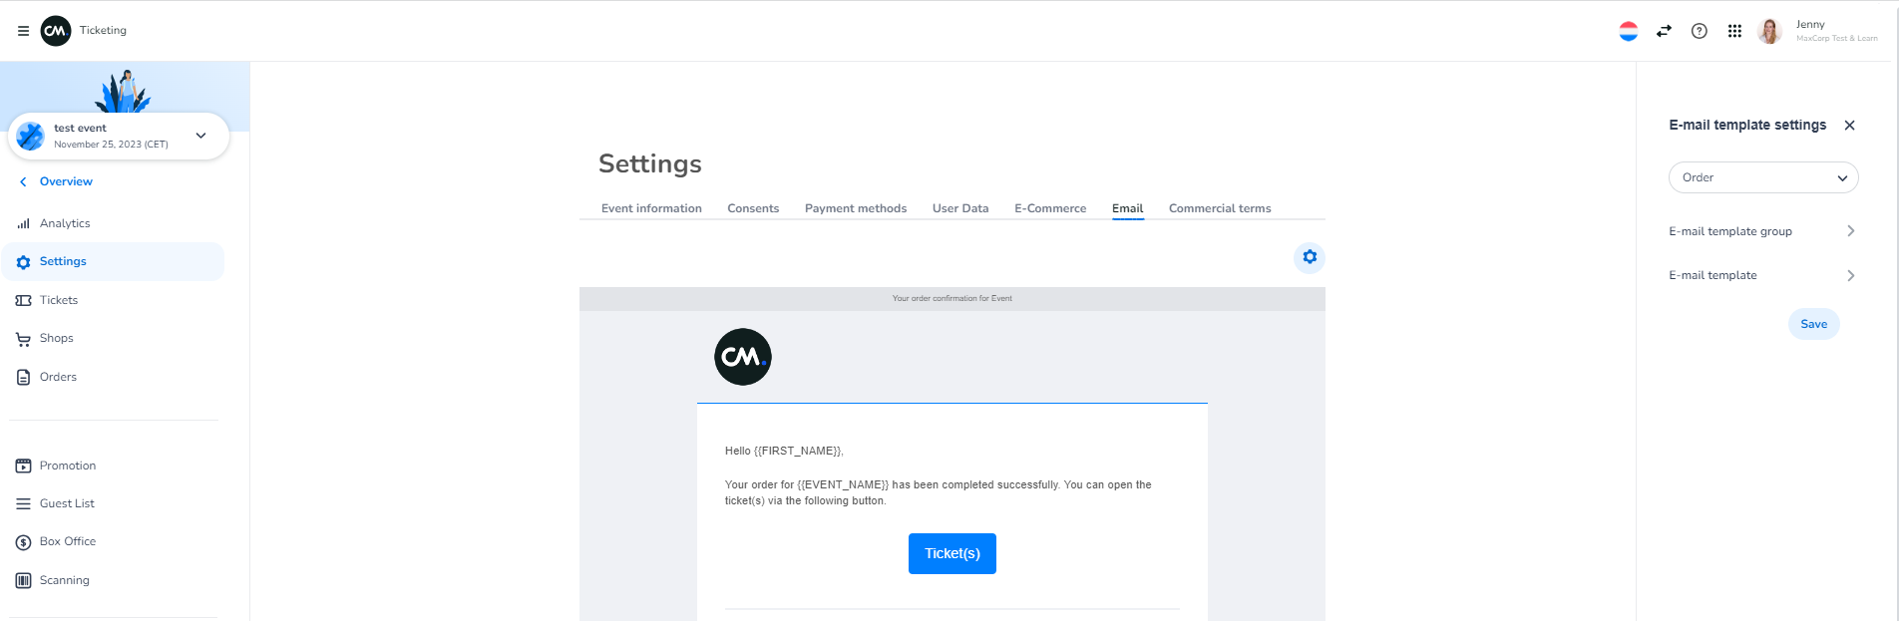Open Analytics in the sidebar
This screenshot has height=621, width=1899.
[65, 223]
